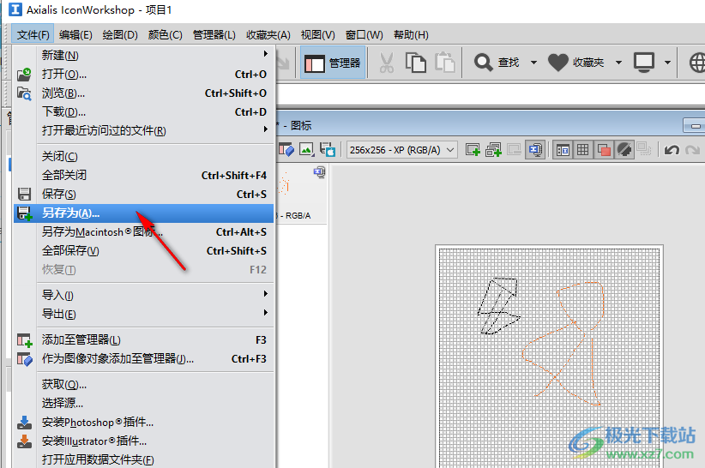Viewport: 705px width, 468px height.
Task: Choose 保存(S) menu entry
Action: [x=143, y=194]
